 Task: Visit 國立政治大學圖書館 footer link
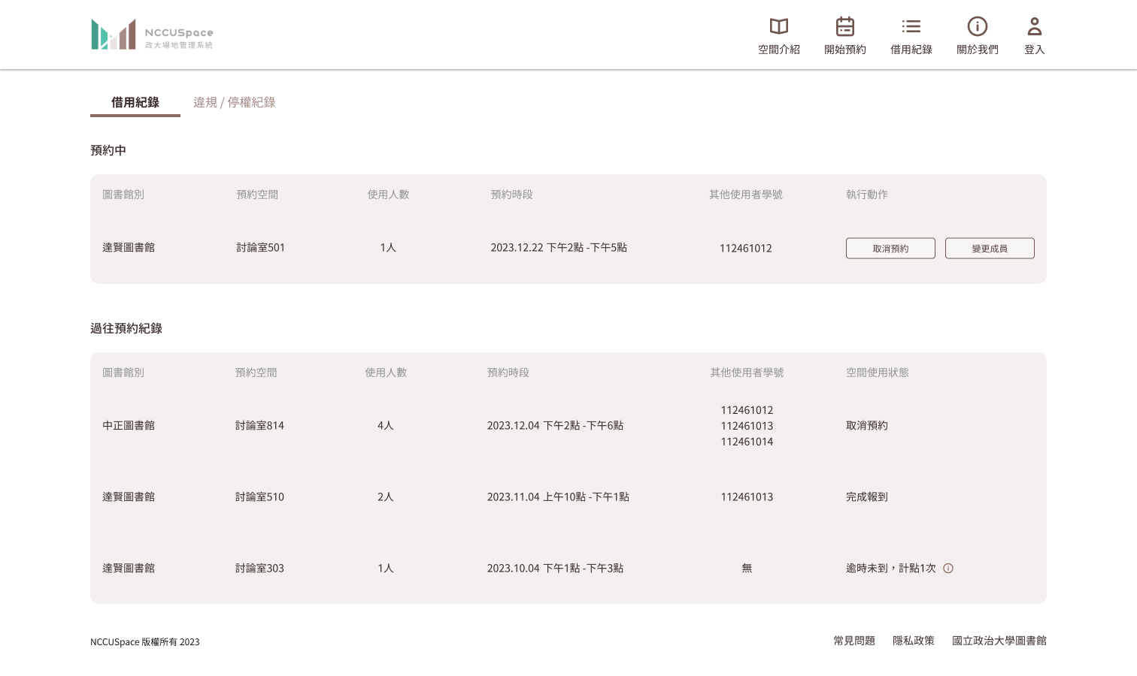[999, 641]
